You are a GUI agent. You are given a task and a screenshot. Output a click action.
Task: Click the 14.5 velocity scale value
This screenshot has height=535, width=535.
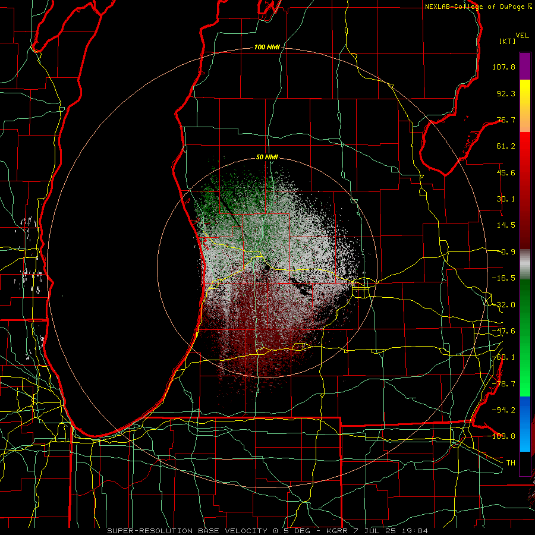(x=506, y=225)
